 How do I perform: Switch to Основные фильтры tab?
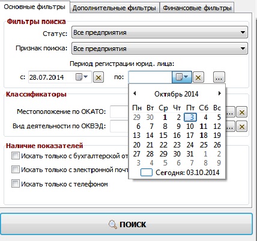tap(35, 7)
